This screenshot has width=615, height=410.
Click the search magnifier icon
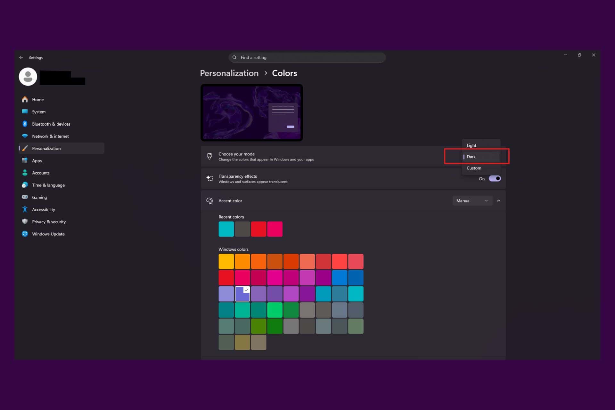point(234,57)
